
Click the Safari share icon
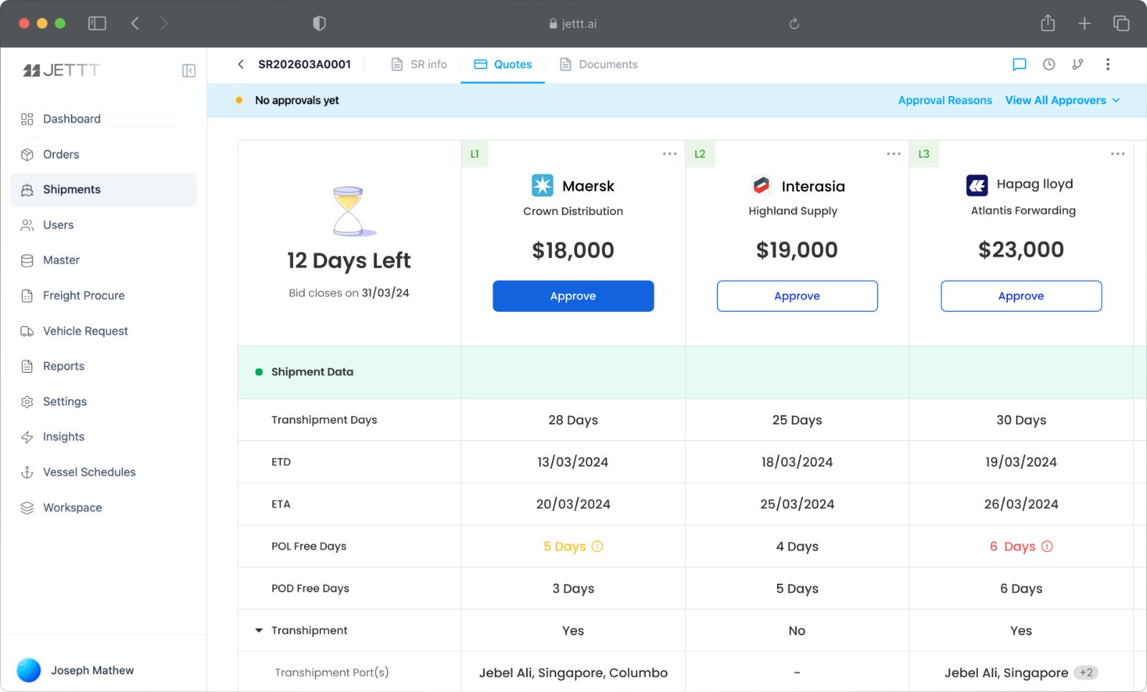[1048, 23]
